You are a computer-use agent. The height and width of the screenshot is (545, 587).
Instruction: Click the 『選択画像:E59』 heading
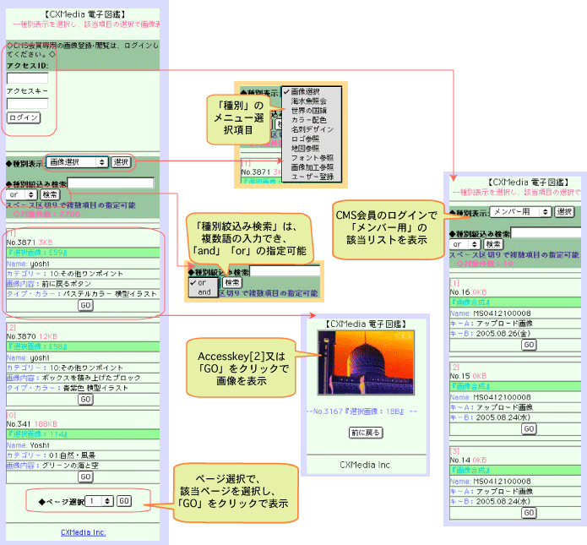pyautogui.click(x=37, y=253)
